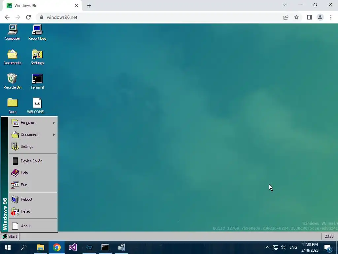Open the tab search dropdown chevron
The height and width of the screenshot is (254, 338).
click(x=285, y=5)
